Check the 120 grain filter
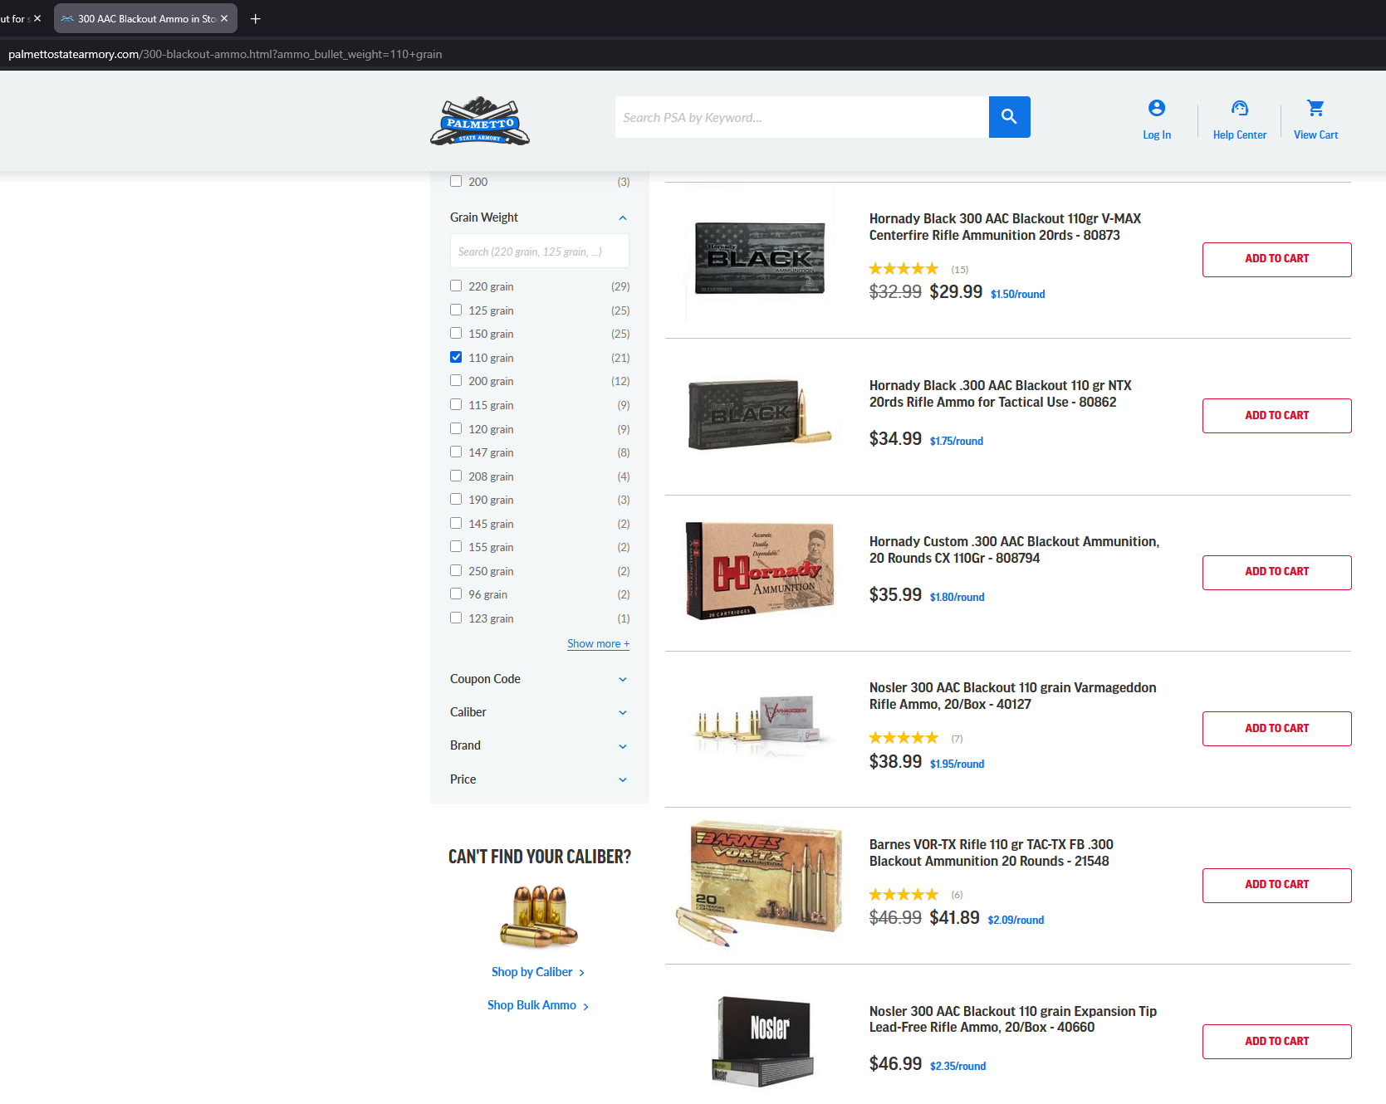Viewport: 1386px width, 1104px height. [456, 429]
